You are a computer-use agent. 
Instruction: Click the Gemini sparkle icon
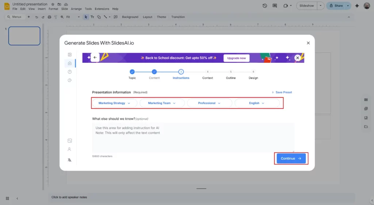pos(357,6)
